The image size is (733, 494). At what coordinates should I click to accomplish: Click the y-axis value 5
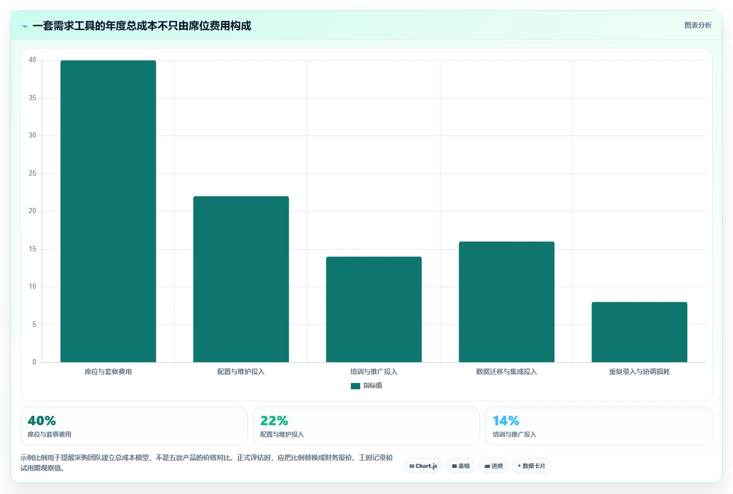coord(34,325)
